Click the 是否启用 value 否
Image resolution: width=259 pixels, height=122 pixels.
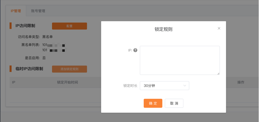pos(44,58)
